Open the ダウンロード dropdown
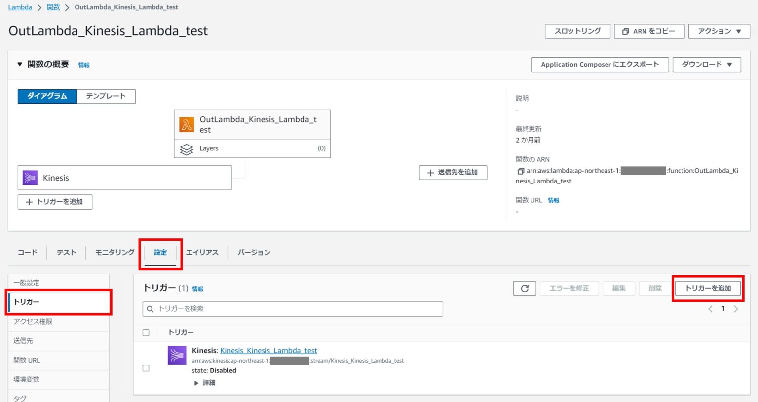This screenshot has width=758, height=402. [x=706, y=65]
